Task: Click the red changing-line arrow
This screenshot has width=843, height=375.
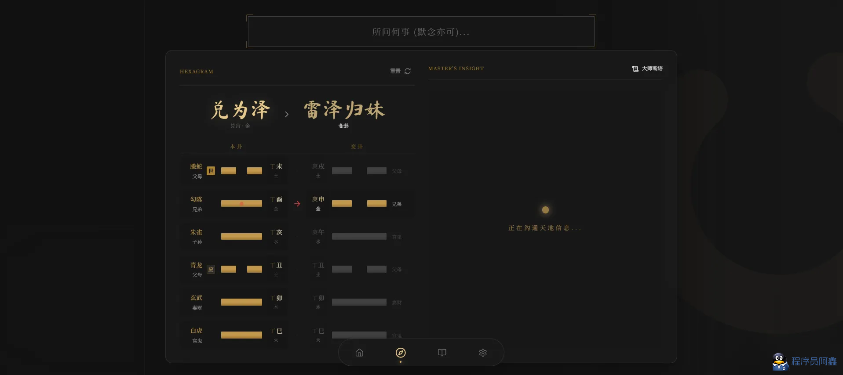Action: [x=297, y=204]
